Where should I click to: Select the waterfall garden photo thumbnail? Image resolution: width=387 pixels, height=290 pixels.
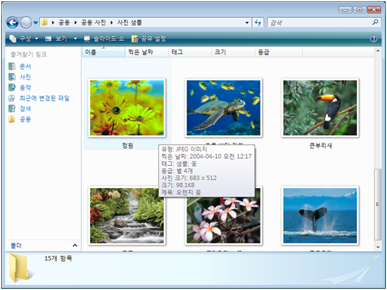(127, 215)
